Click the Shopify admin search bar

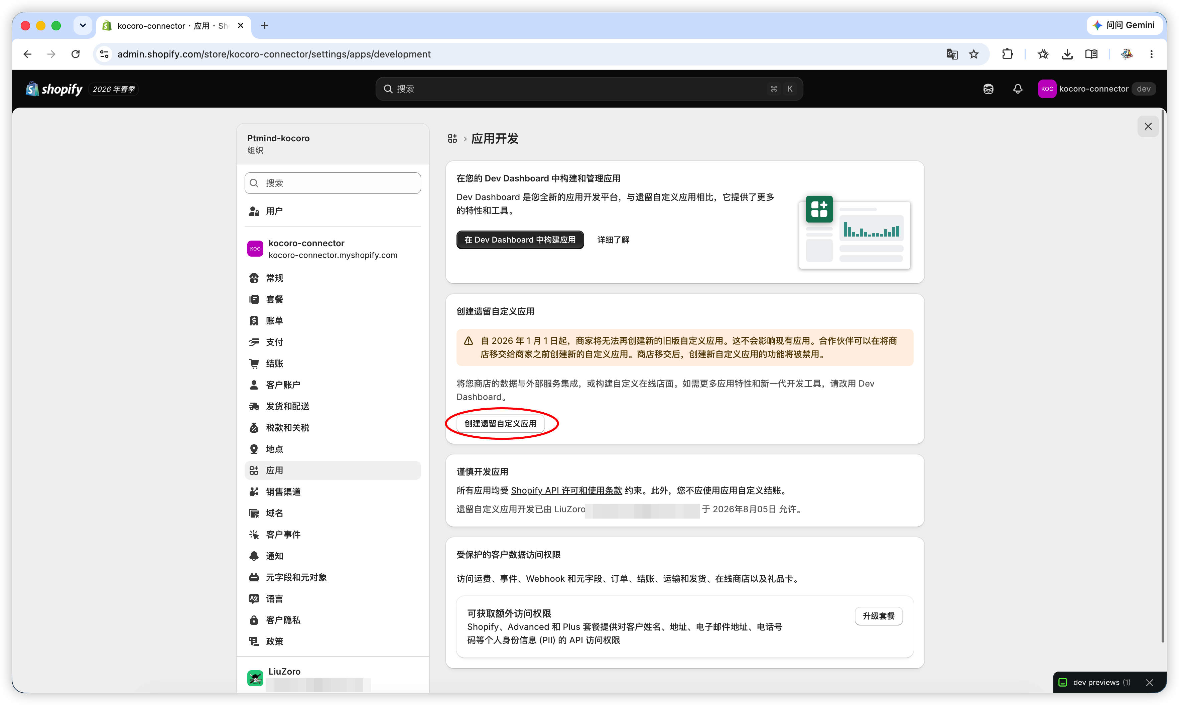(x=589, y=89)
